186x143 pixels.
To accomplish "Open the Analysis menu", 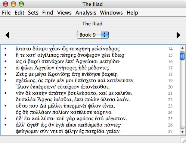I will 86,13.
